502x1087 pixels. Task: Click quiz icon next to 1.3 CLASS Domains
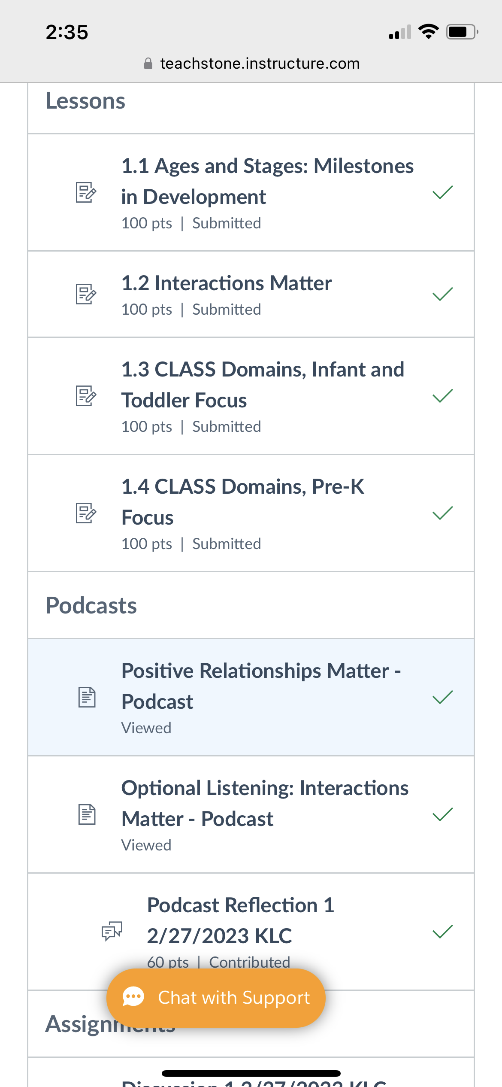(x=86, y=396)
